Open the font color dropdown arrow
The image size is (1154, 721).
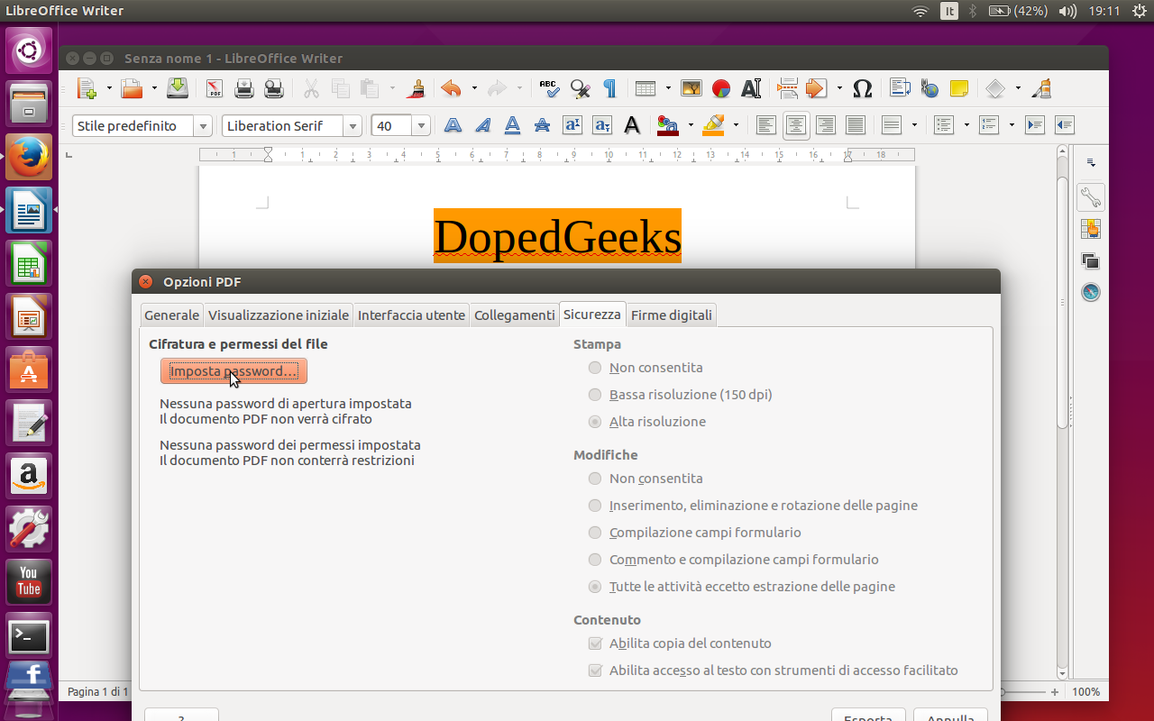point(691,125)
